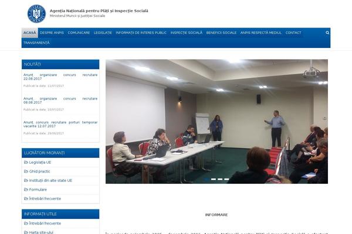Open the TRANSPARENȚĂ menu item
This screenshot has width=352, height=234.
click(x=36, y=43)
